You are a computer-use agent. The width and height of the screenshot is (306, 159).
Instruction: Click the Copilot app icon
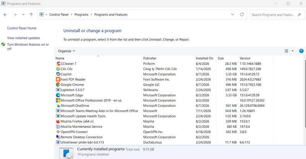click(58, 74)
